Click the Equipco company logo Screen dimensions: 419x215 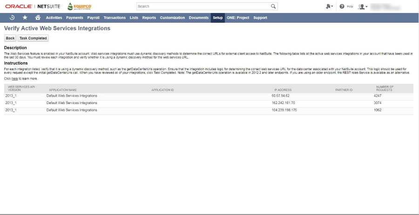pos(80,7)
